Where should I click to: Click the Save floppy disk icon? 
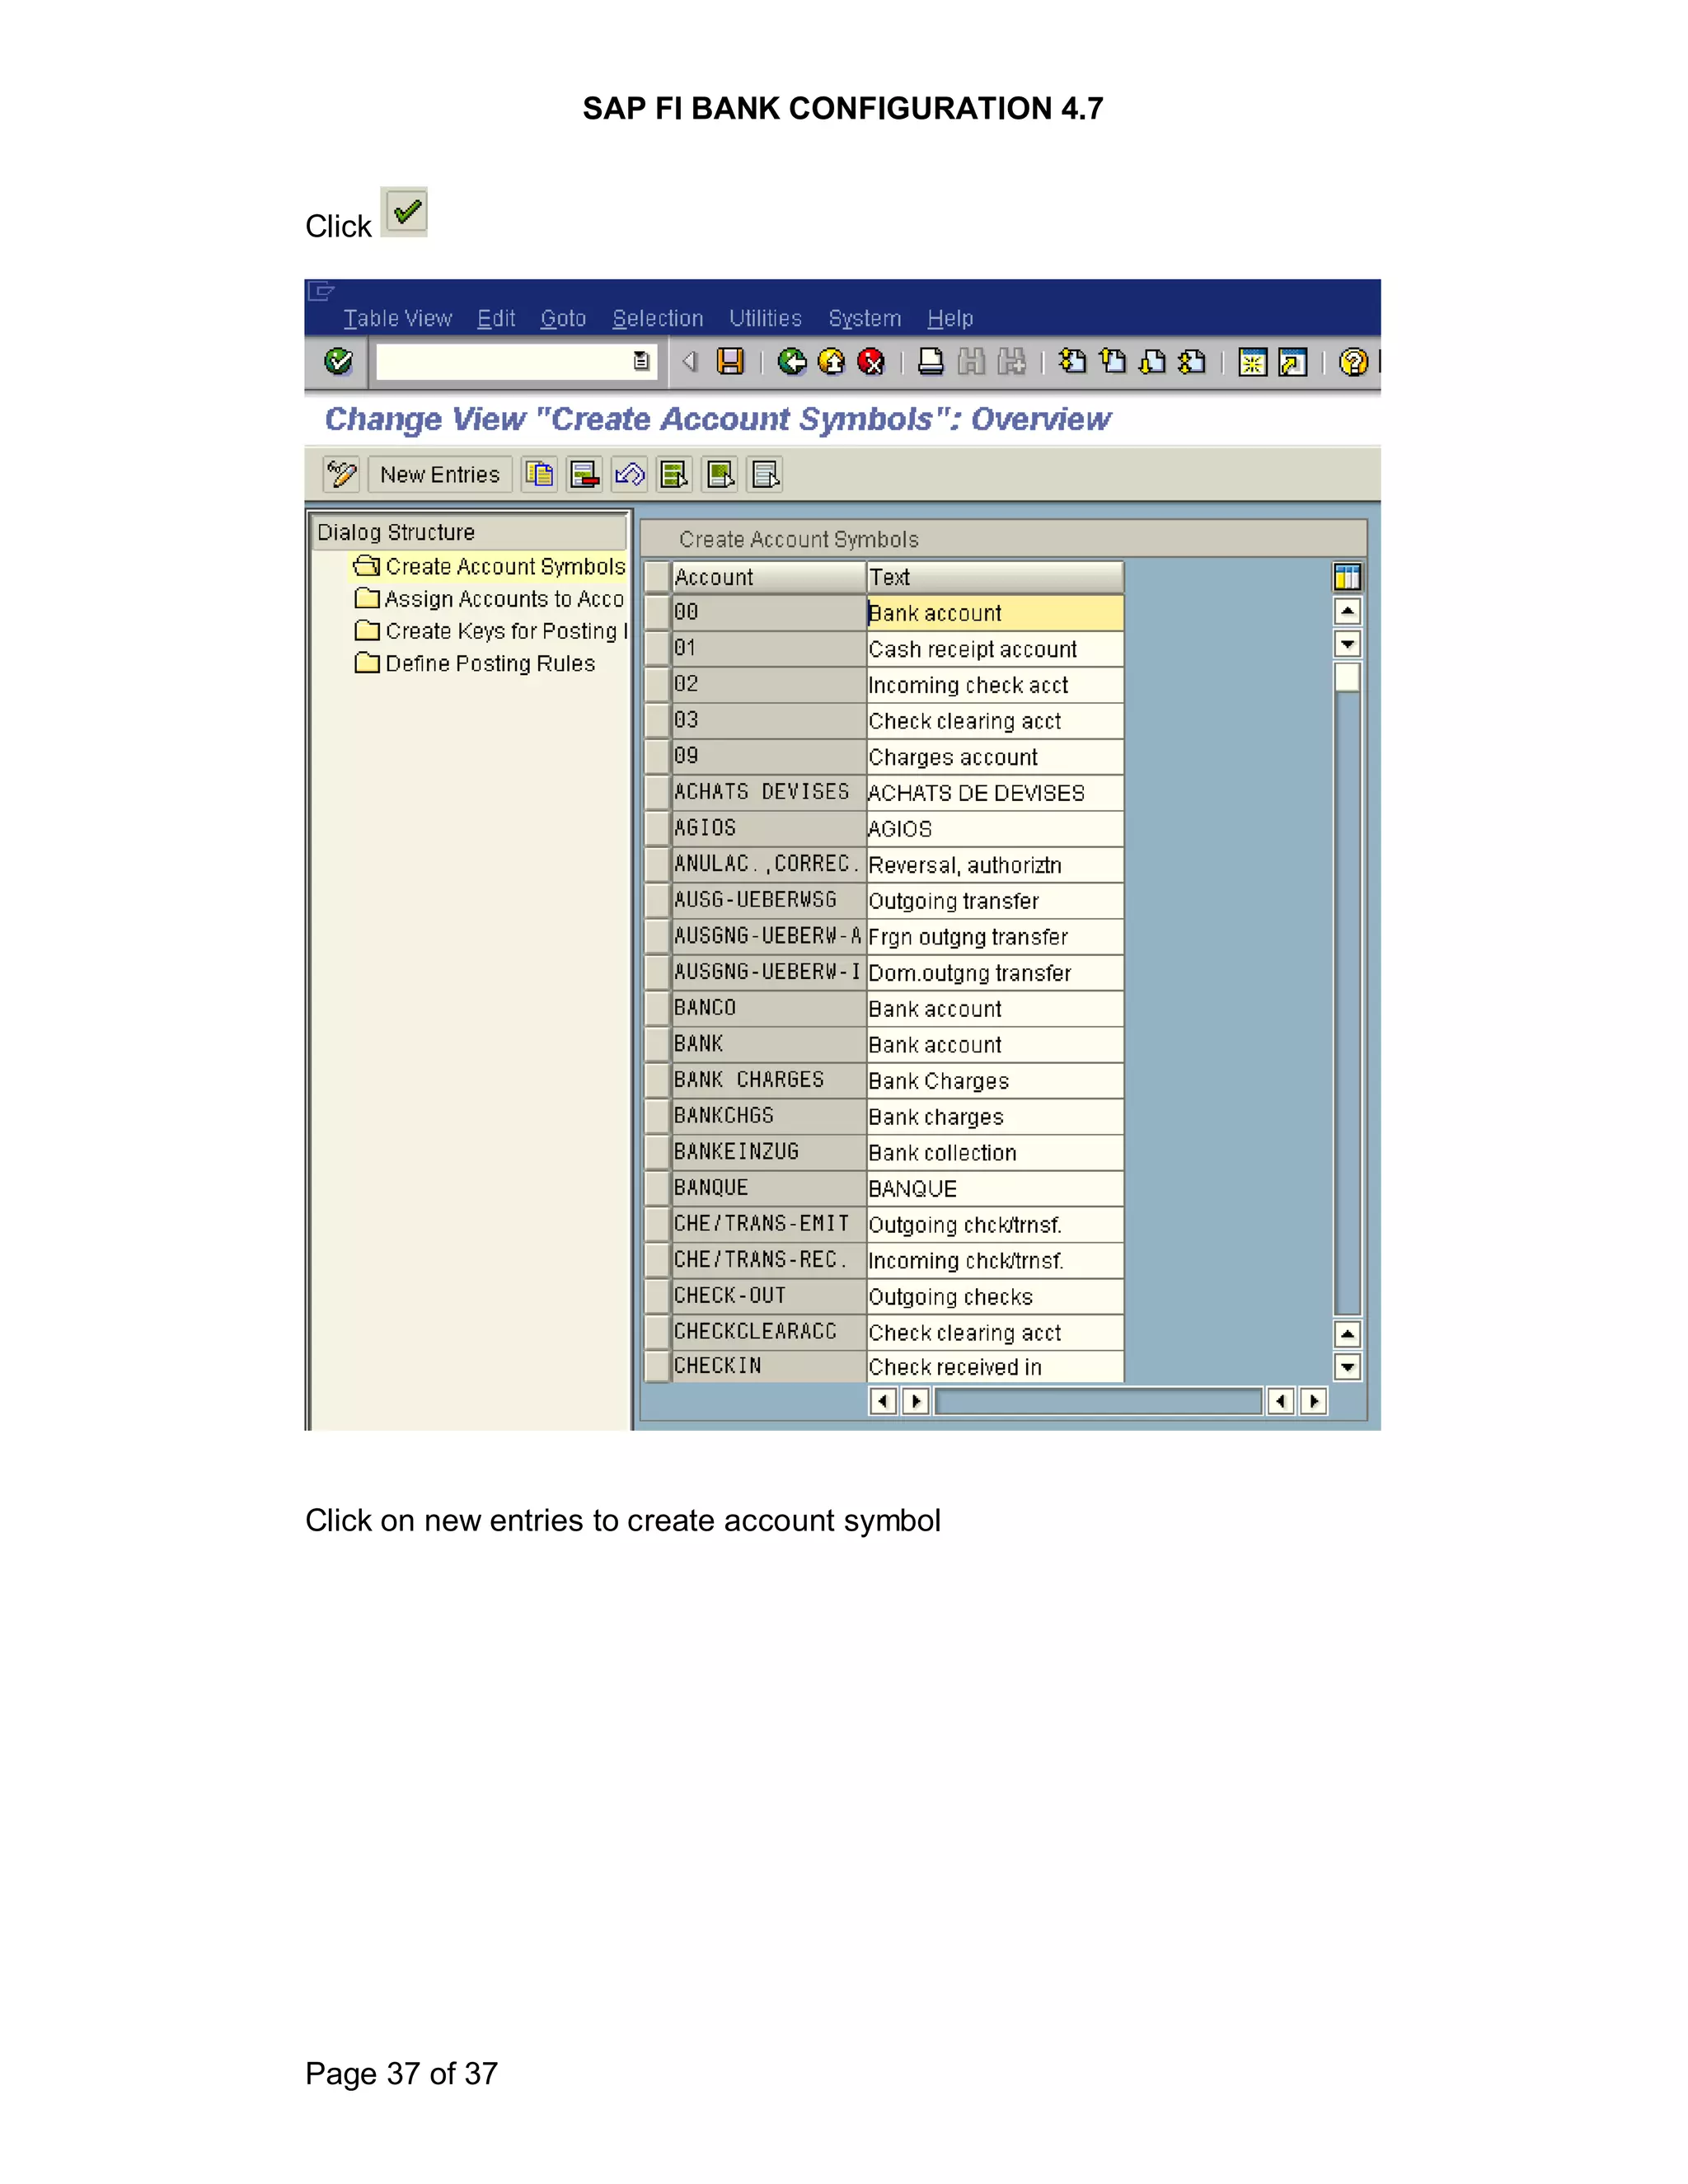pos(731,361)
